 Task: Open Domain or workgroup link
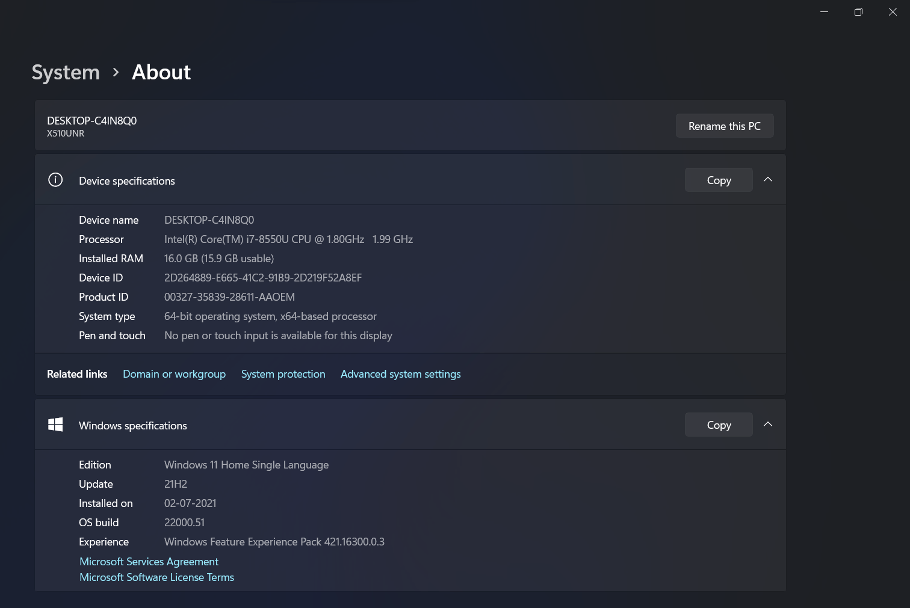(x=175, y=374)
